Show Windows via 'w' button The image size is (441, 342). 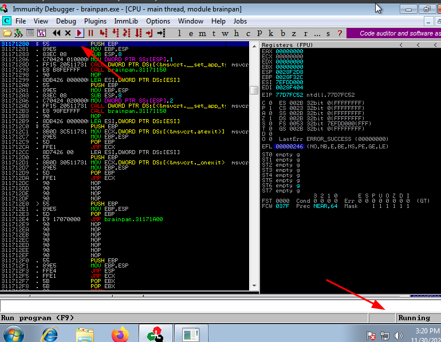[x=225, y=33]
